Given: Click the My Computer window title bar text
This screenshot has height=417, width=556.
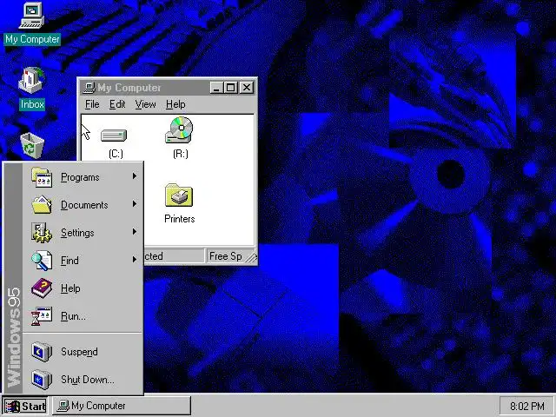Looking at the screenshot, I should pyautogui.click(x=129, y=88).
